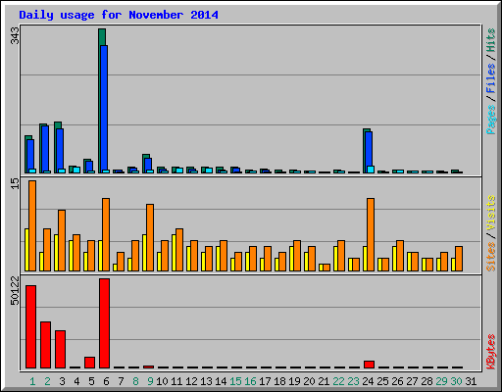Click the KBytes legend label
Image resolution: width=502 pixels, height=392 pixels.
(x=491, y=352)
